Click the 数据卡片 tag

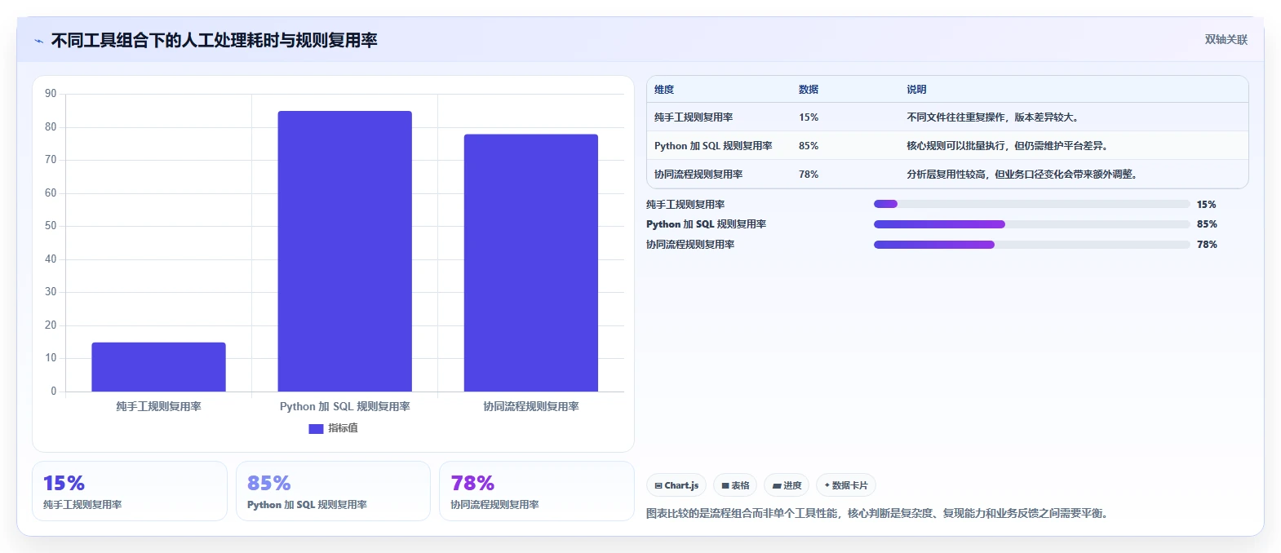point(846,485)
